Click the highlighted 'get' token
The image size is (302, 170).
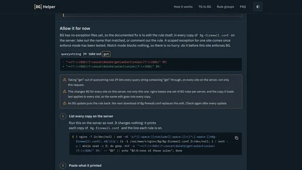point(106,54)
